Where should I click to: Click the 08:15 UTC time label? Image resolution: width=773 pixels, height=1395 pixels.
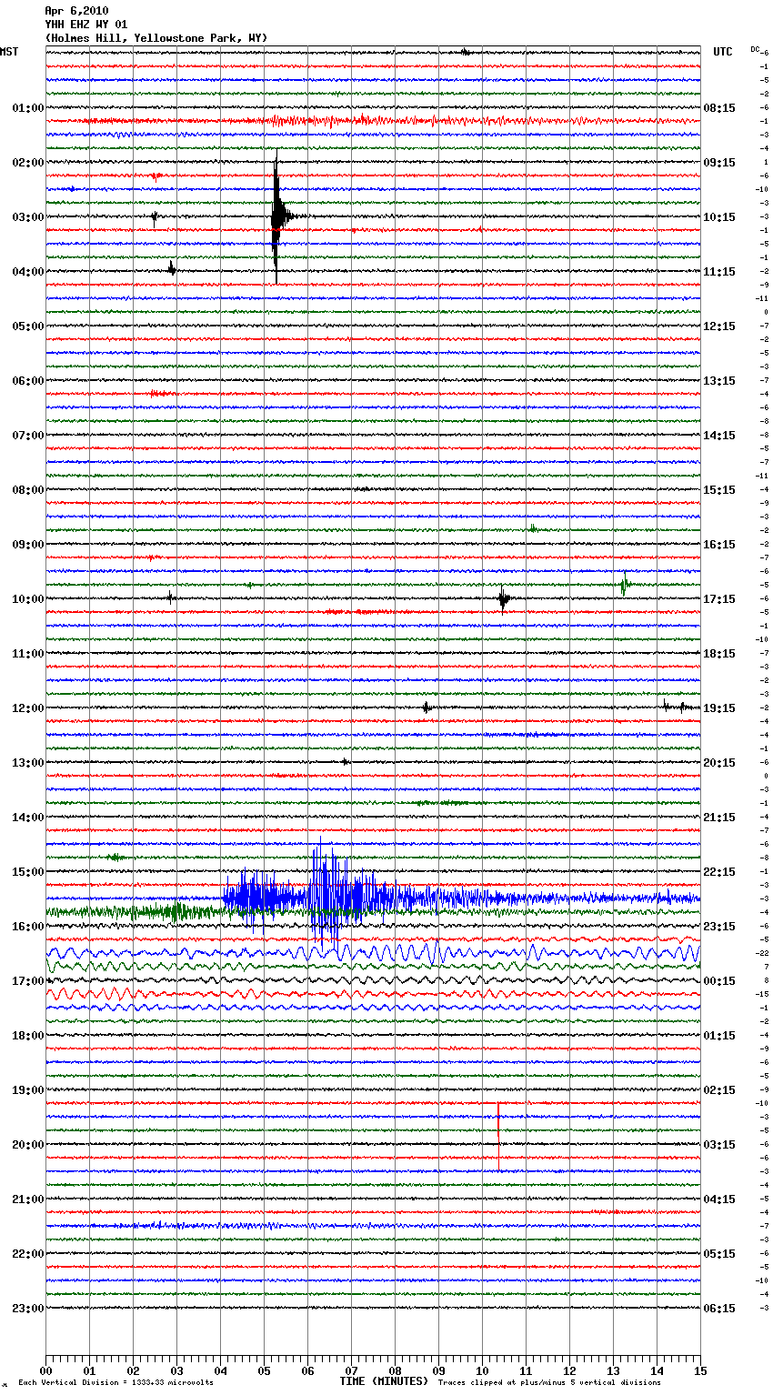(719, 108)
